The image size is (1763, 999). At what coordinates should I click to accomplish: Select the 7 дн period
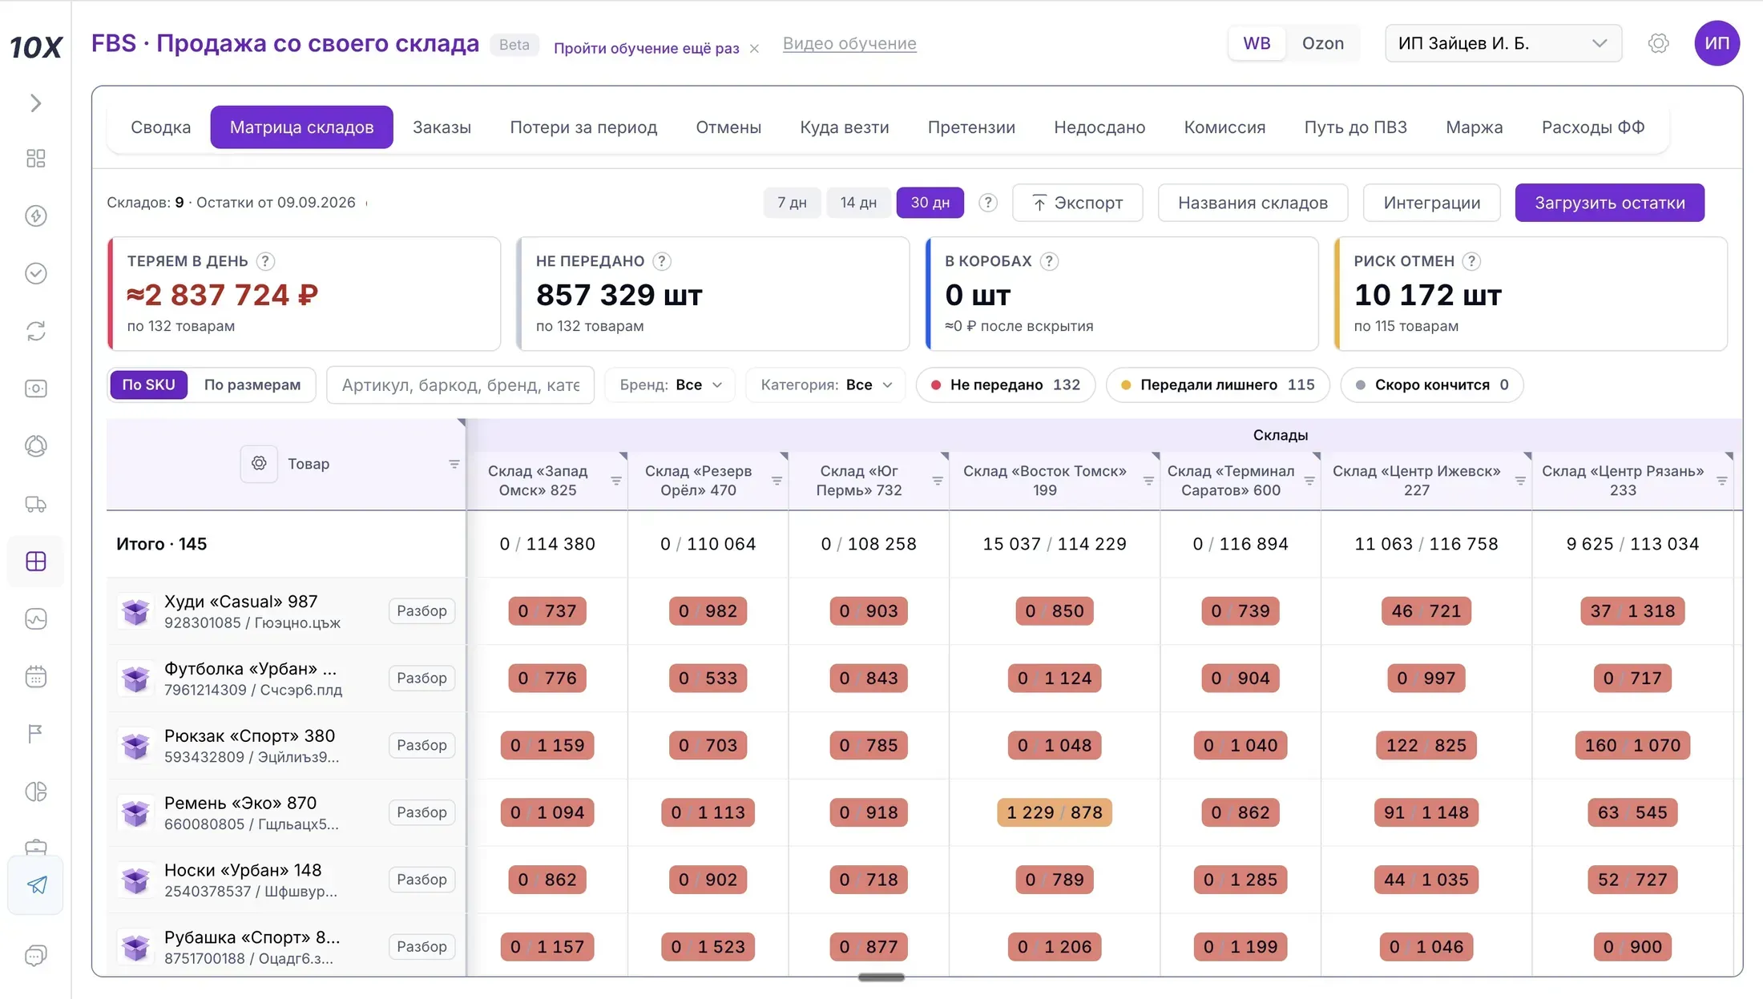792,203
